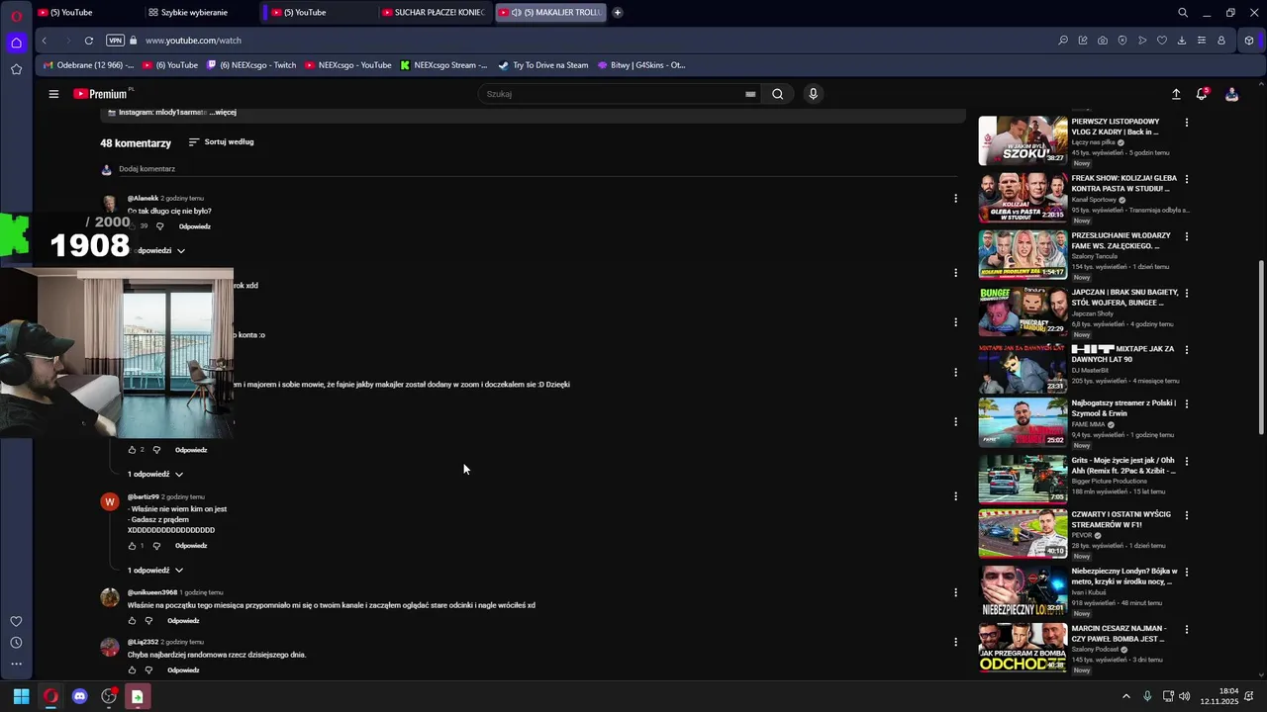Open the Opera tab search magnifier

tap(1183, 13)
